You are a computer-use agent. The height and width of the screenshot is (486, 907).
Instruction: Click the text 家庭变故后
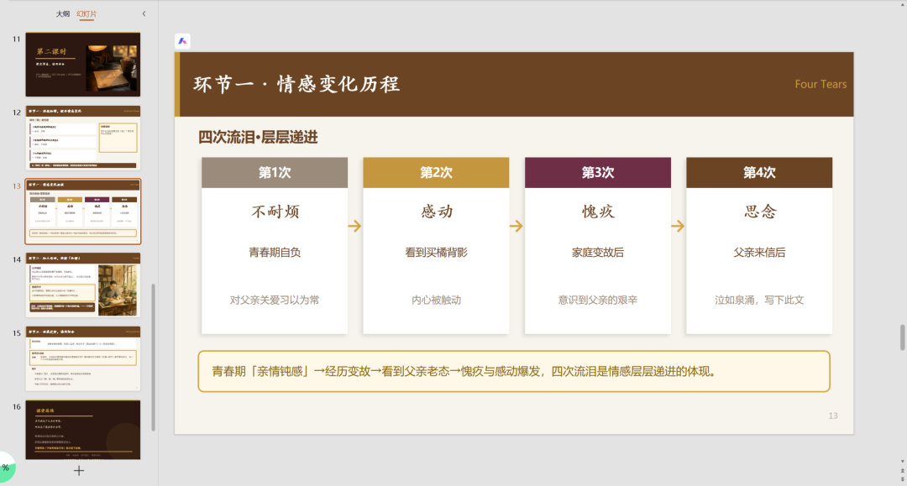(x=598, y=253)
